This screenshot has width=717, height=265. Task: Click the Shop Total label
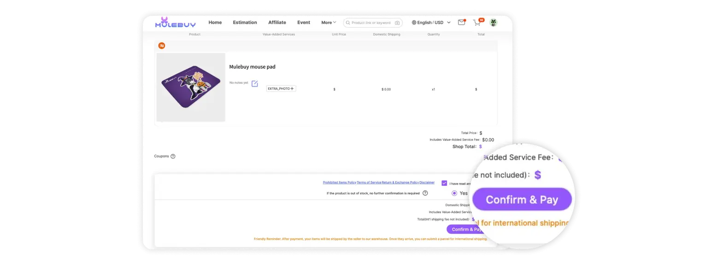coord(465,147)
